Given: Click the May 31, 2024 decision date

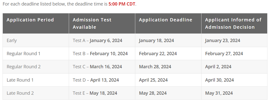Looking at the screenshot, I should [x=219, y=93].
